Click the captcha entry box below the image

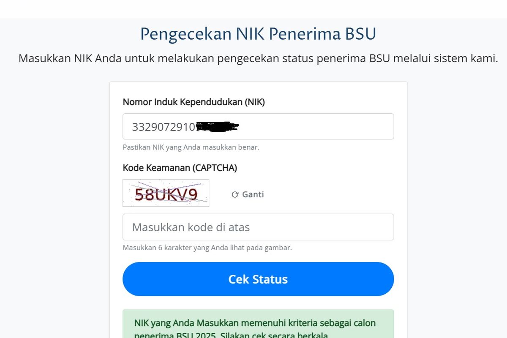click(x=258, y=227)
